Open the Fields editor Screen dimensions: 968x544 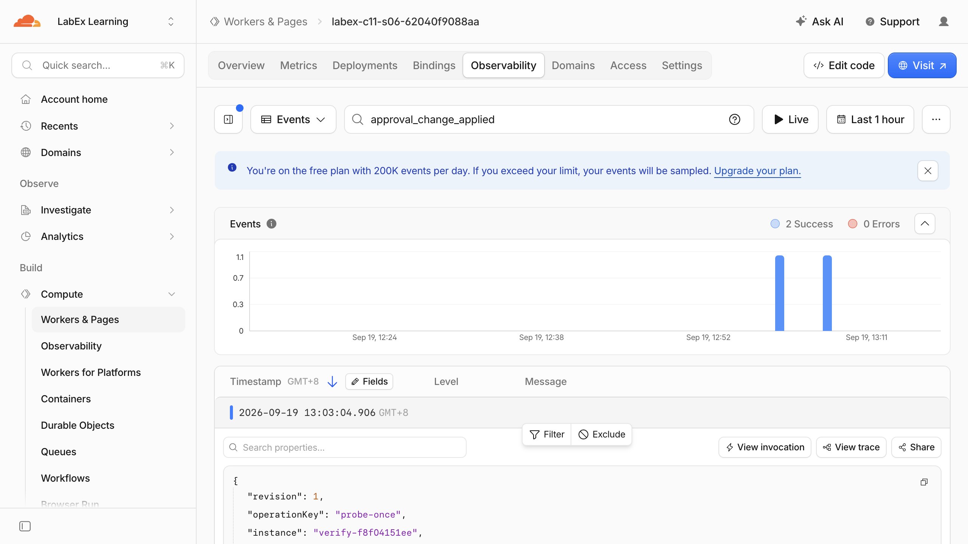pyautogui.click(x=369, y=382)
